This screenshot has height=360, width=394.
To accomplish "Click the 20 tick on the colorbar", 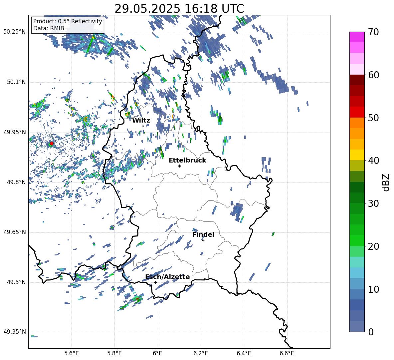I will coord(373,246).
